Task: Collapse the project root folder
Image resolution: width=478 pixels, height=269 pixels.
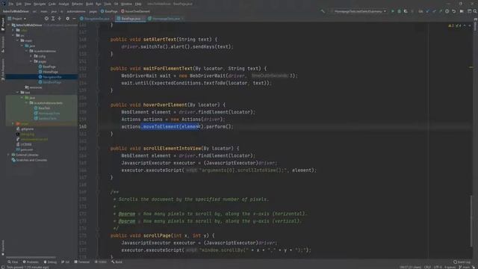Action: pyautogui.click(x=9, y=25)
